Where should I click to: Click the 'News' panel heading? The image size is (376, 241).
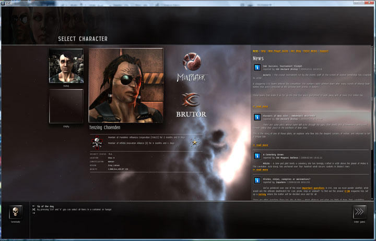click(x=258, y=58)
